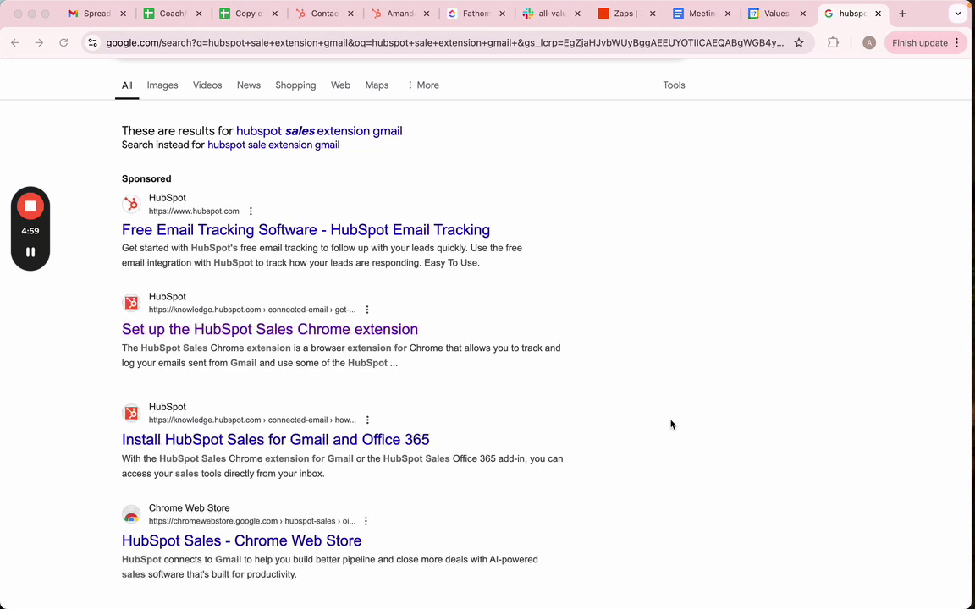Select the Images search filter
The width and height of the screenshot is (975, 609).
pos(162,85)
